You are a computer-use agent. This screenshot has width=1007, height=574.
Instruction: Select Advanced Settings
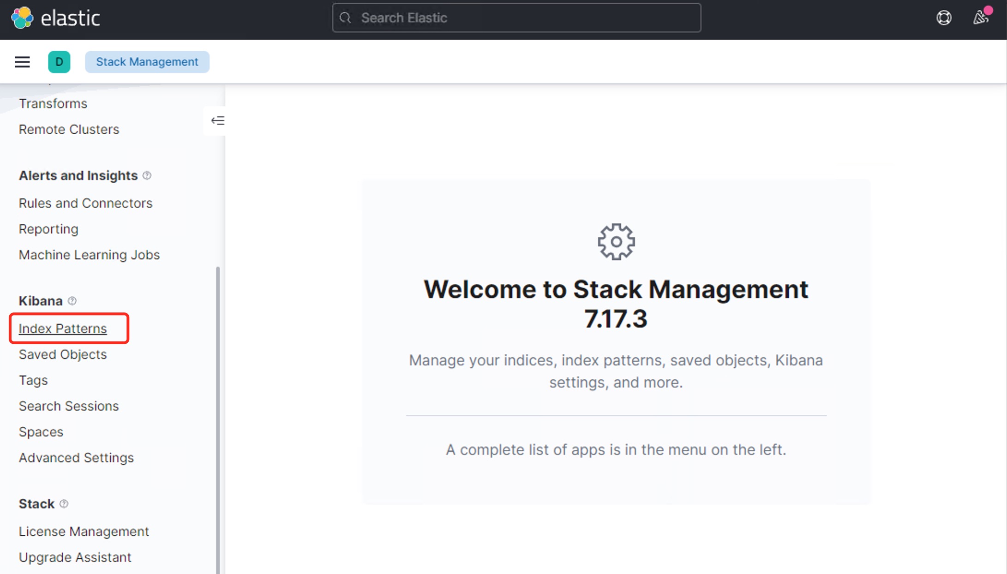(76, 458)
